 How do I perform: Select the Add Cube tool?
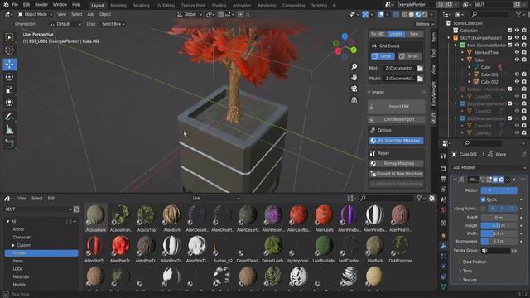click(x=9, y=144)
